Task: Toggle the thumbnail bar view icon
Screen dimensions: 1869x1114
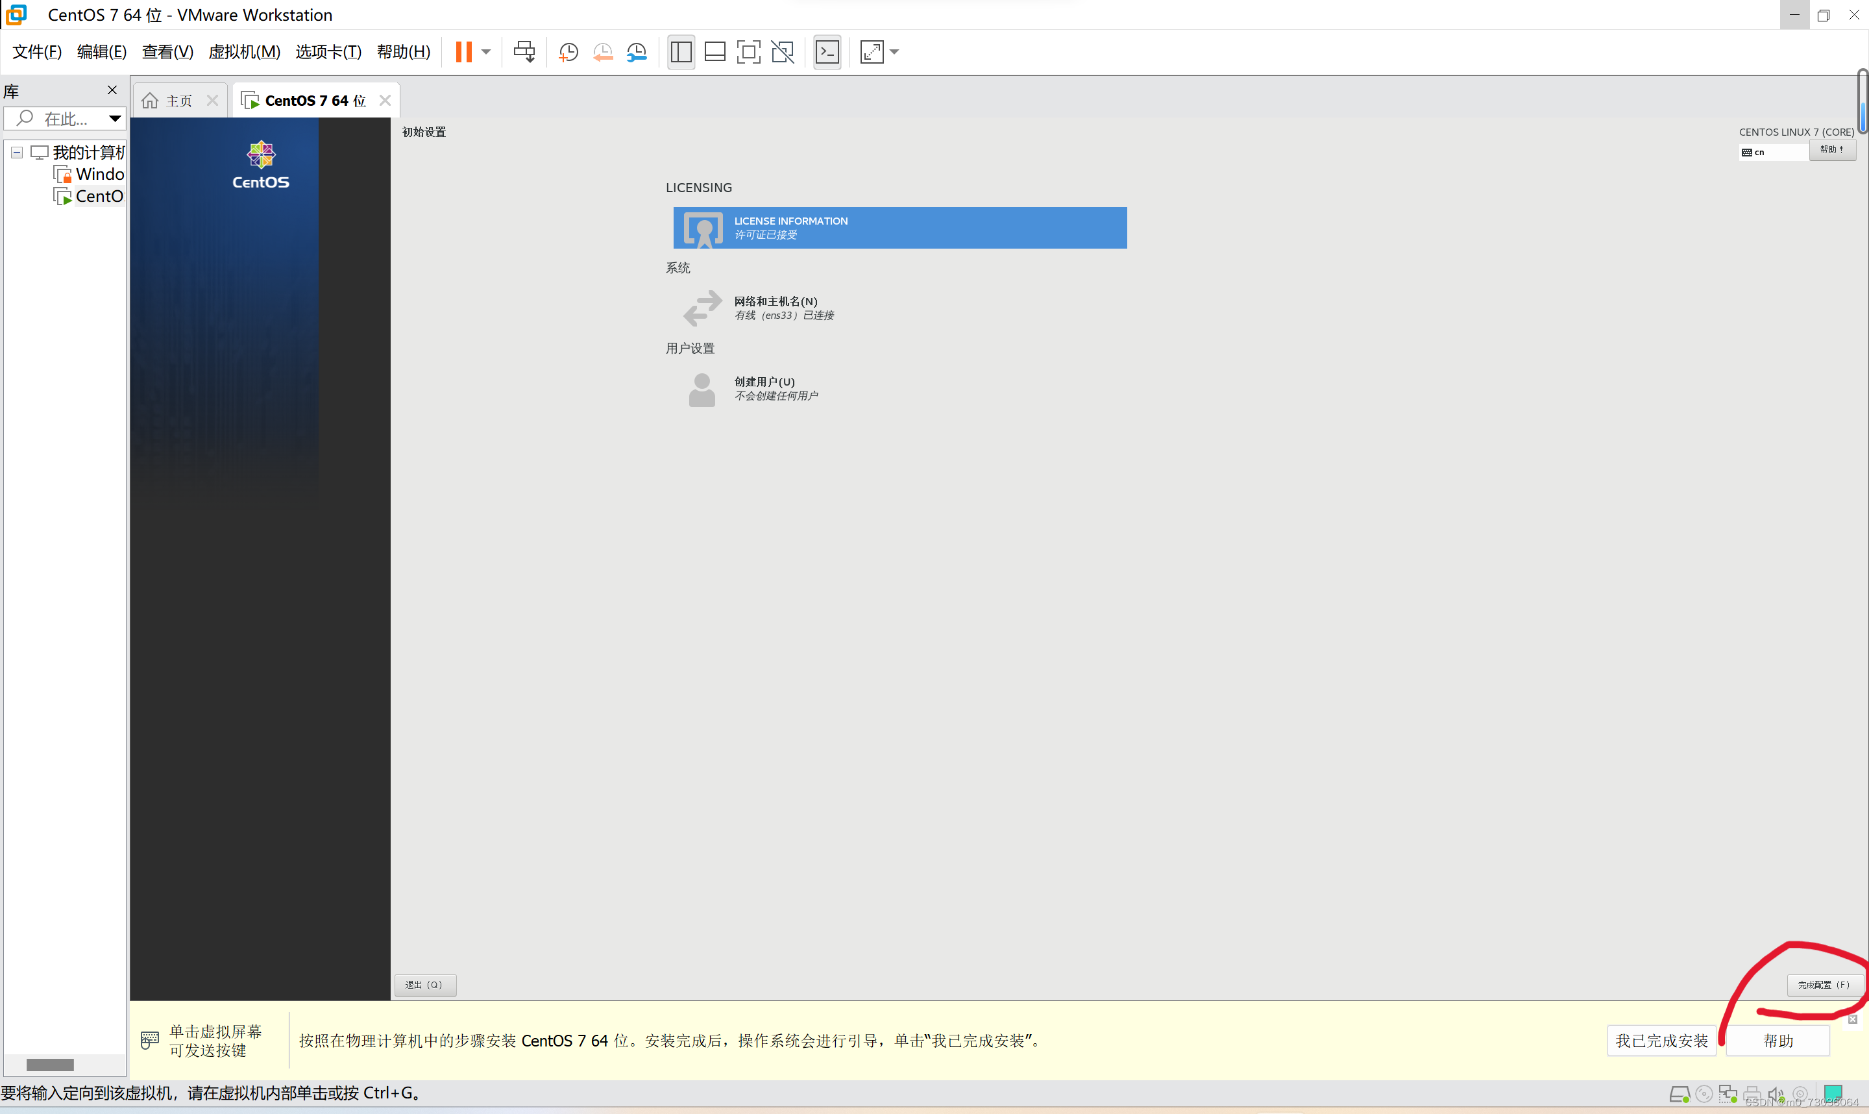Action: 715,52
